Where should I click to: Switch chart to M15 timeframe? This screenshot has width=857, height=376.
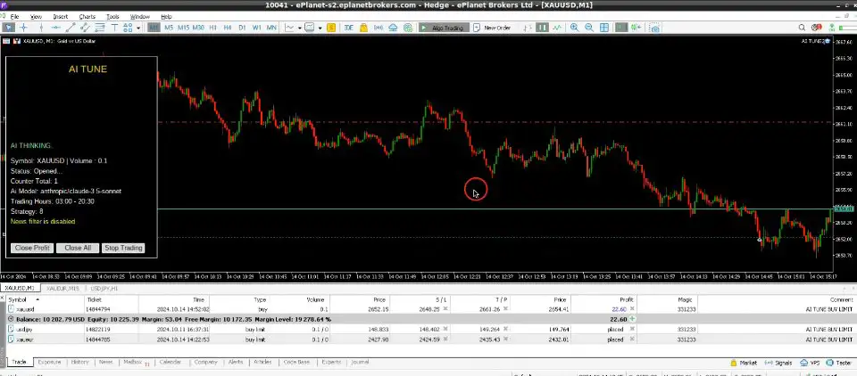tap(183, 28)
